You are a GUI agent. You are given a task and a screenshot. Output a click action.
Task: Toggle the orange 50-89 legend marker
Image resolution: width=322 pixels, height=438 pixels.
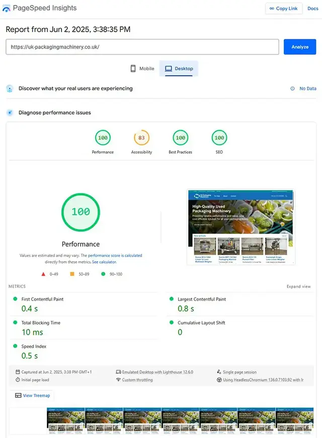click(72, 274)
